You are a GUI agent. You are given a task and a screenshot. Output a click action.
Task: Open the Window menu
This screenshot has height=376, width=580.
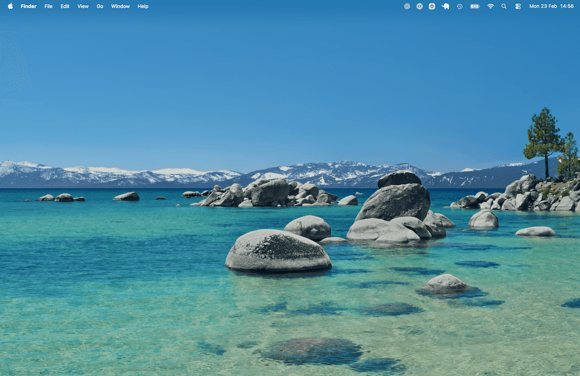tap(120, 6)
